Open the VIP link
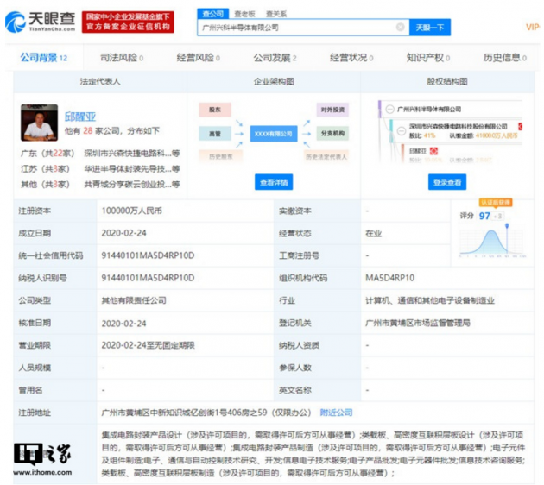Image resolution: width=544 pixels, height=485 pixels. pos(533,27)
